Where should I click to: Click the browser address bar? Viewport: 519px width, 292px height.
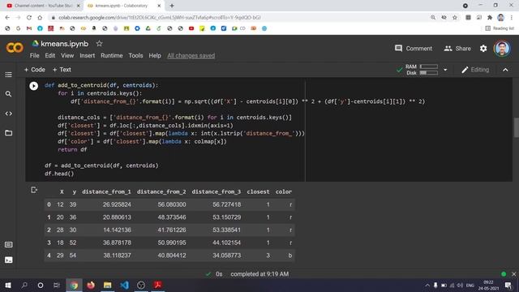click(238, 17)
